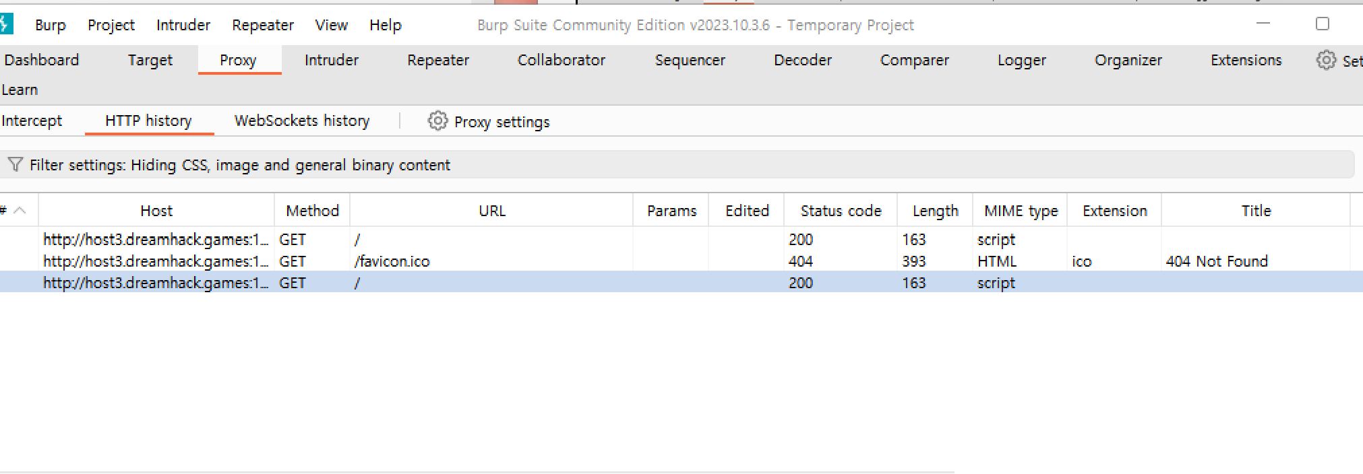Open the Decoder tab
Image resolution: width=1363 pixels, height=474 pixels.
click(x=802, y=60)
